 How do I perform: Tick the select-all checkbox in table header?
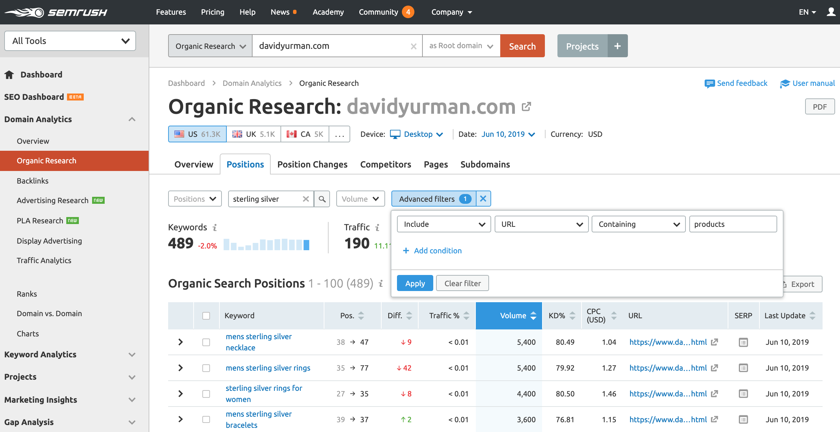click(x=206, y=316)
